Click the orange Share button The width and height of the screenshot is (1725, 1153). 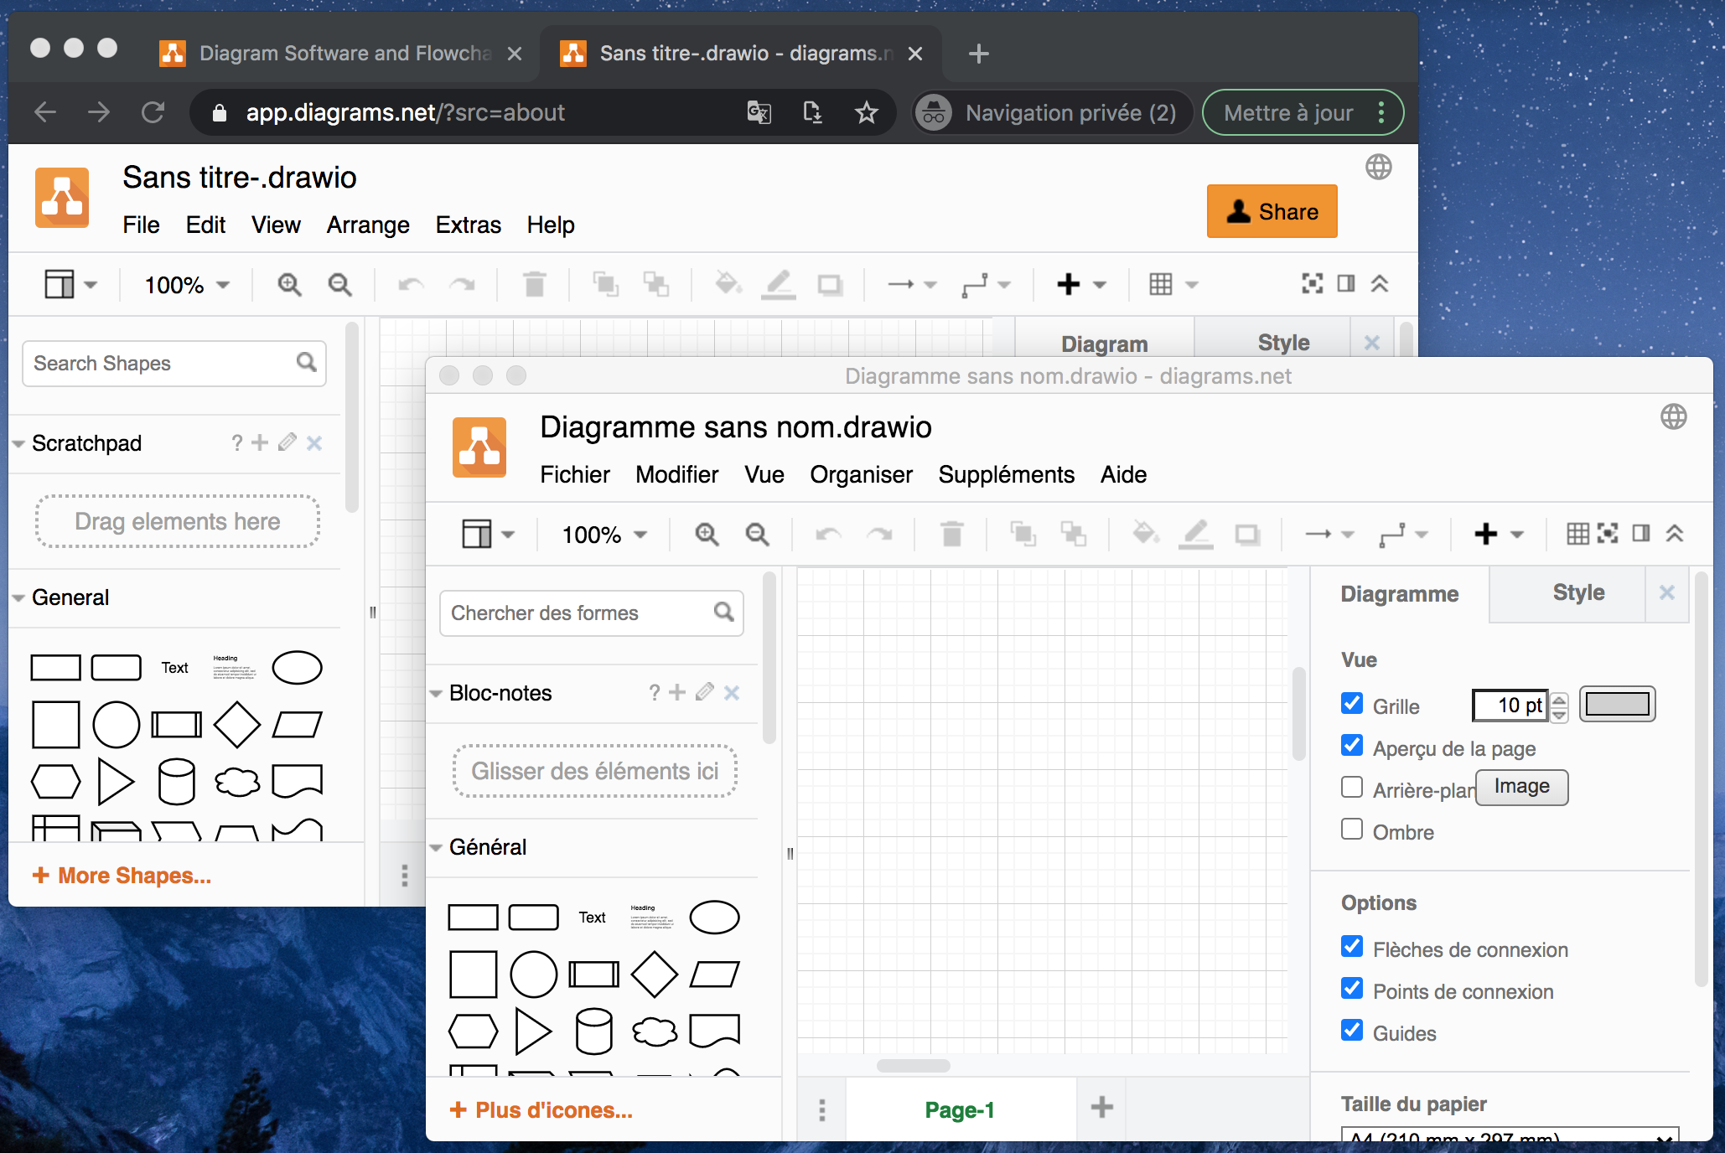[x=1272, y=211]
